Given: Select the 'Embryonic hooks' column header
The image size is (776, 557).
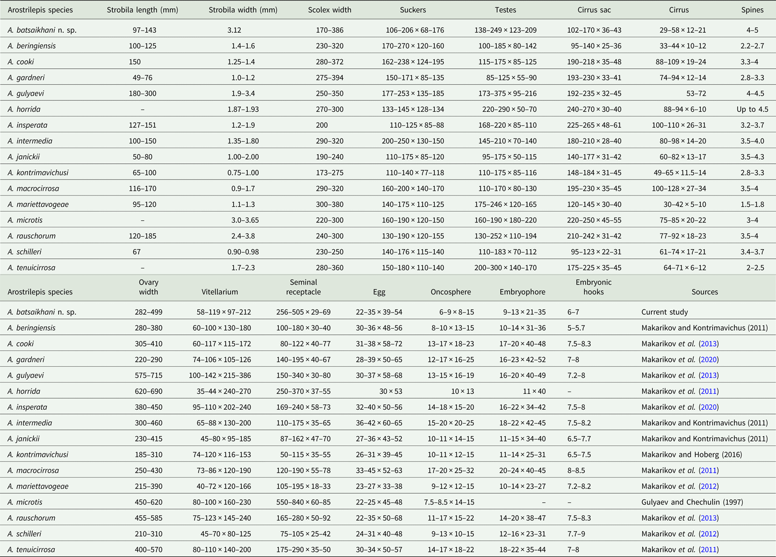Looking at the screenshot, I should (593, 287).
